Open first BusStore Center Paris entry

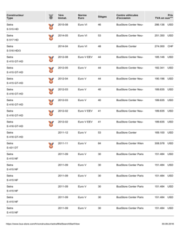pos(130,154)
